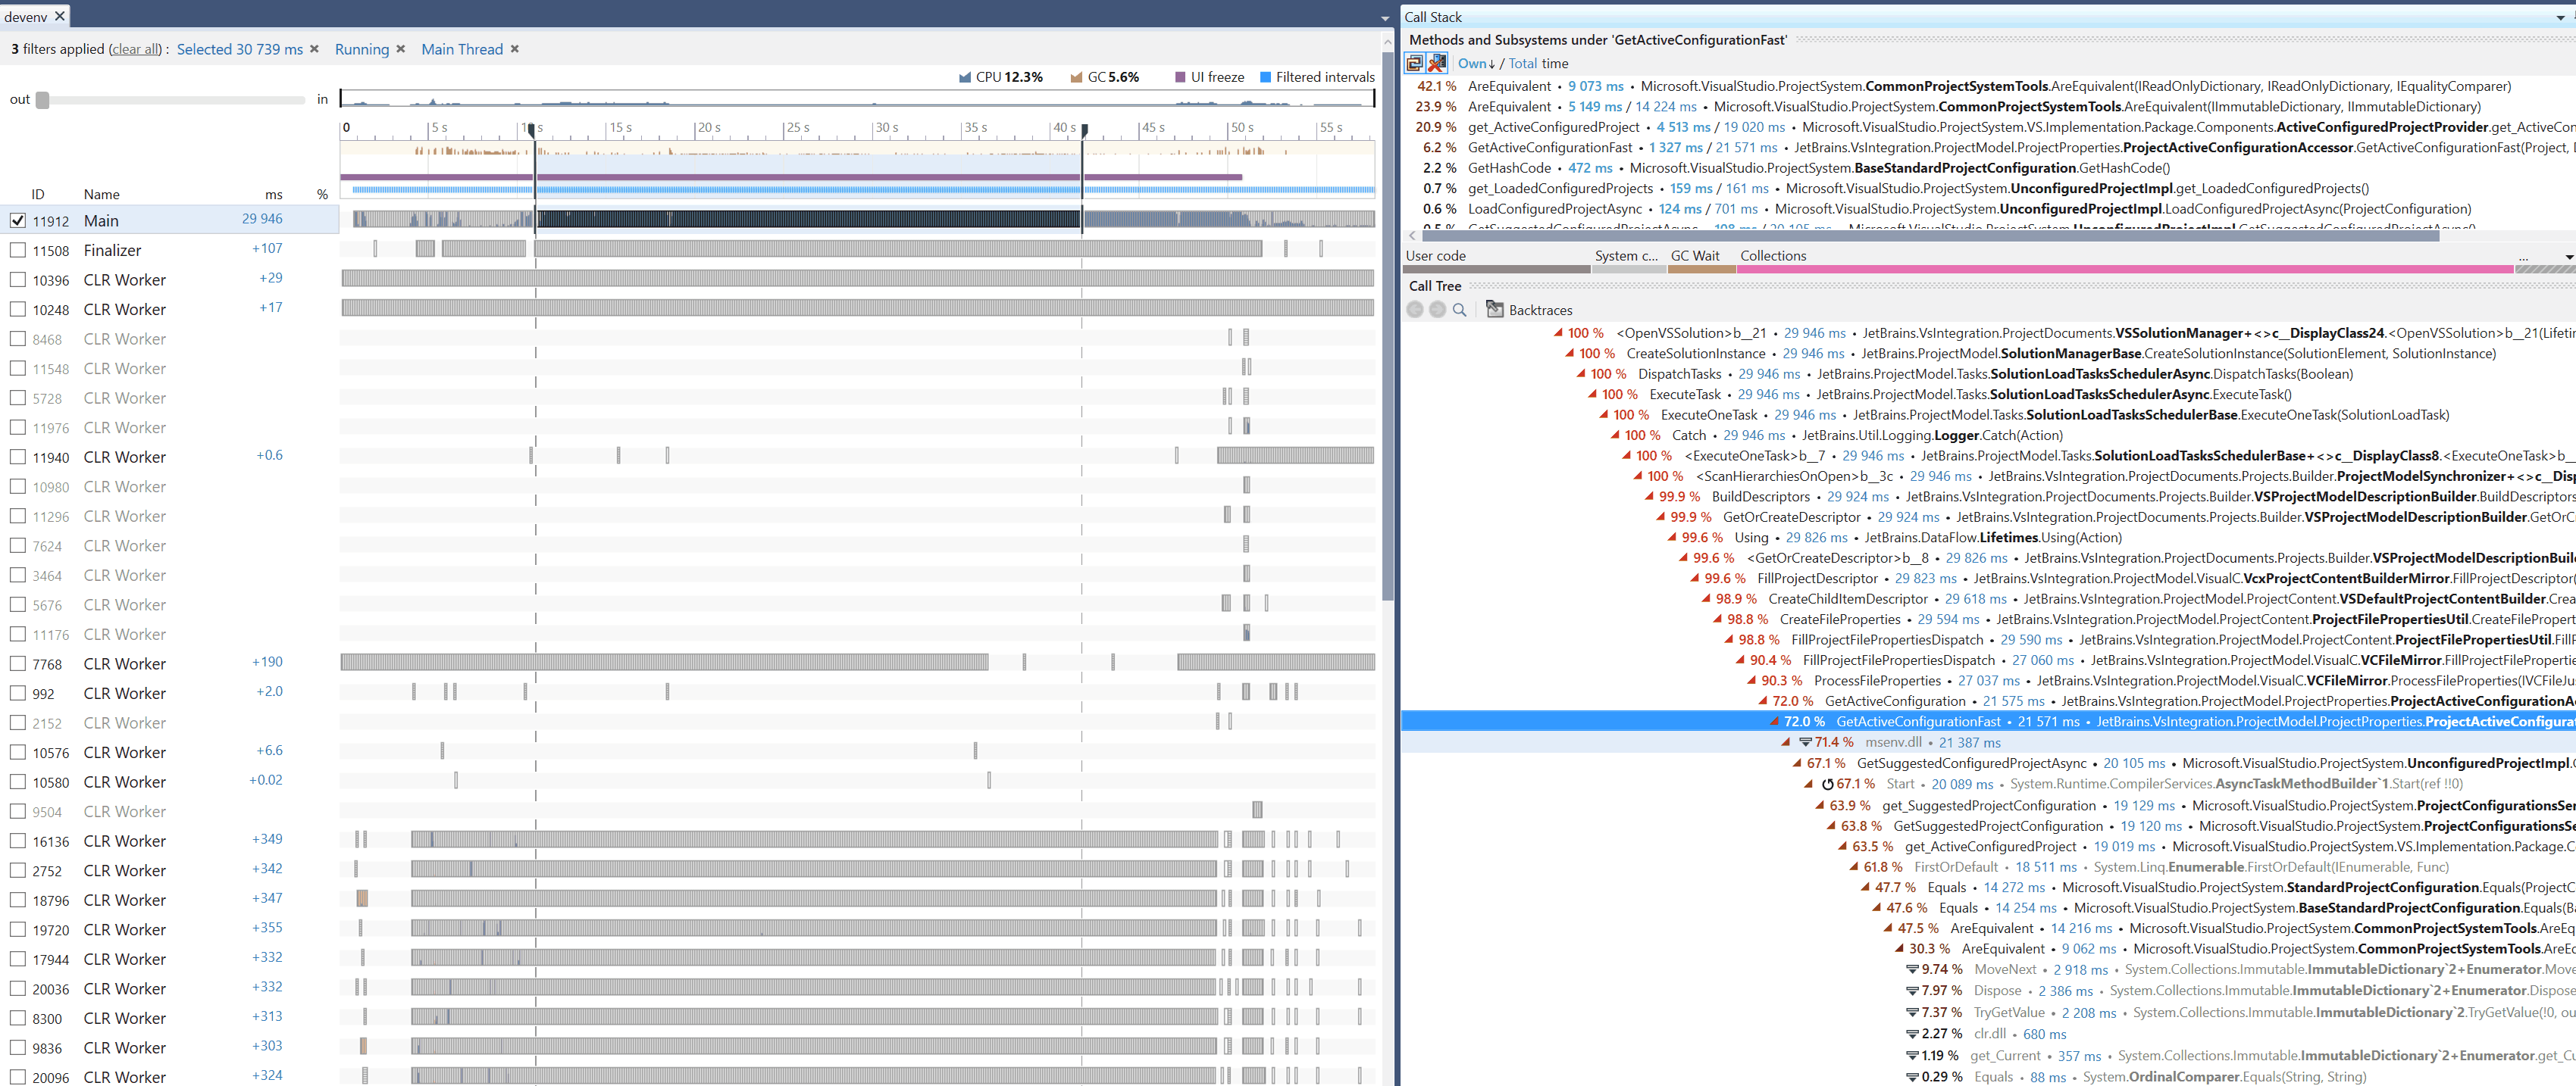Select the Collections subsystem segment
The image size is (2576, 1086).
pos(2126,269)
